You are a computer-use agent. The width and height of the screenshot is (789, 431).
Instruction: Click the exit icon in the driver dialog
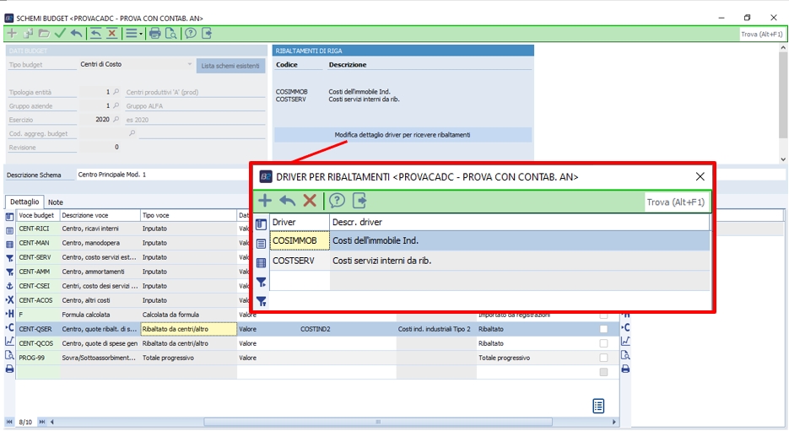(x=359, y=201)
